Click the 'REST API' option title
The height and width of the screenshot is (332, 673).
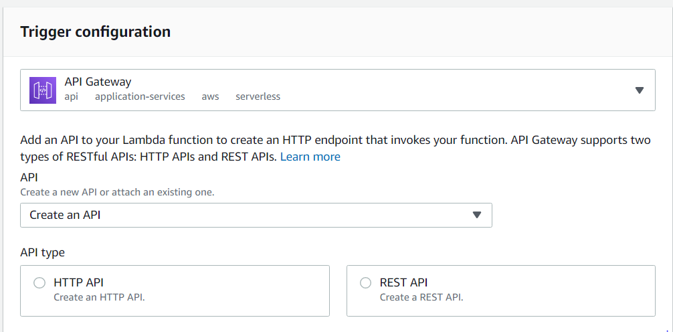point(403,282)
